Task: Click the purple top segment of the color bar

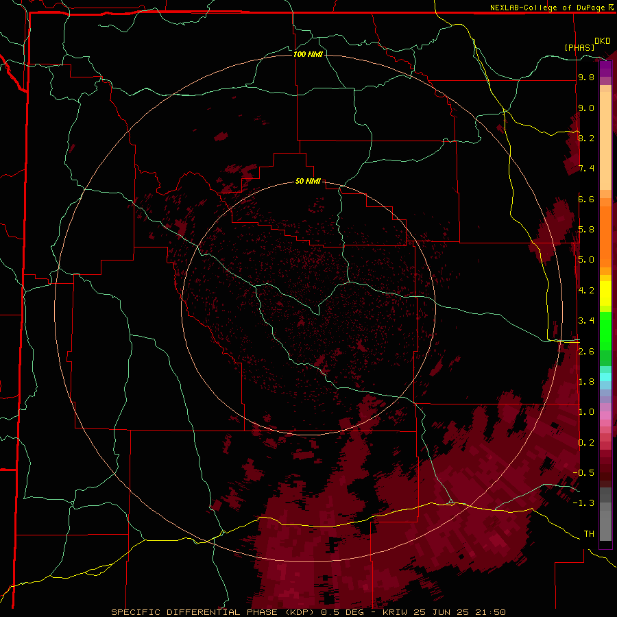Action: [x=605, y=69]
